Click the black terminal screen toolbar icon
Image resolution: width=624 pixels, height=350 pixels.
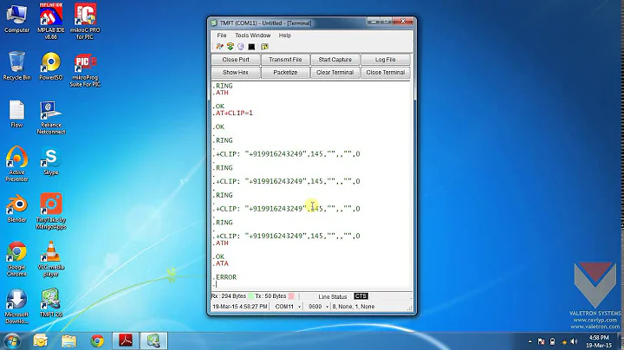[x=251, y=47]
